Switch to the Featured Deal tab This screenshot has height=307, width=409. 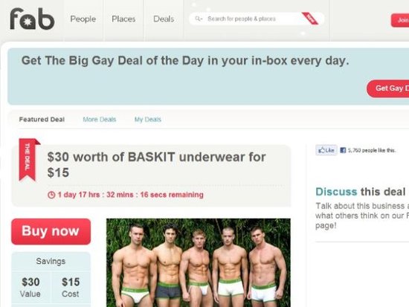tap(42, 120)
